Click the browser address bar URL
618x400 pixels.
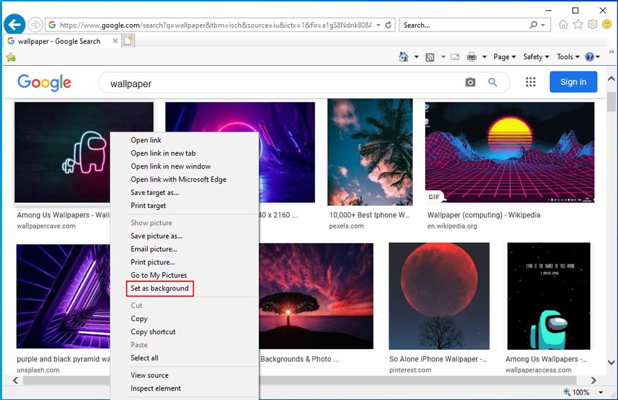(215, 25)
